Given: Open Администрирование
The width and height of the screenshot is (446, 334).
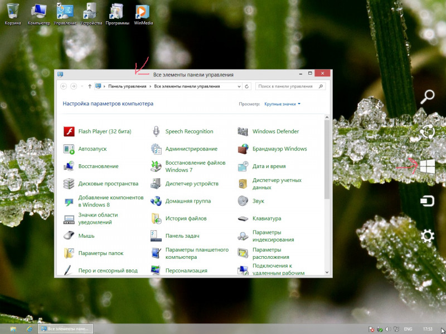Looking at the screenshot, I should click(184, 149).
